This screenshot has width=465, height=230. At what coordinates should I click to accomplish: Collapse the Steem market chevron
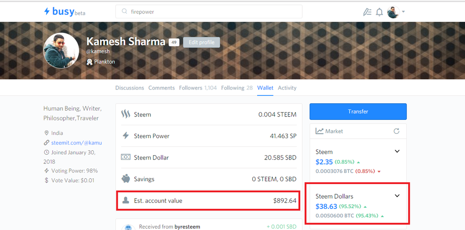[x=397, y=151]
